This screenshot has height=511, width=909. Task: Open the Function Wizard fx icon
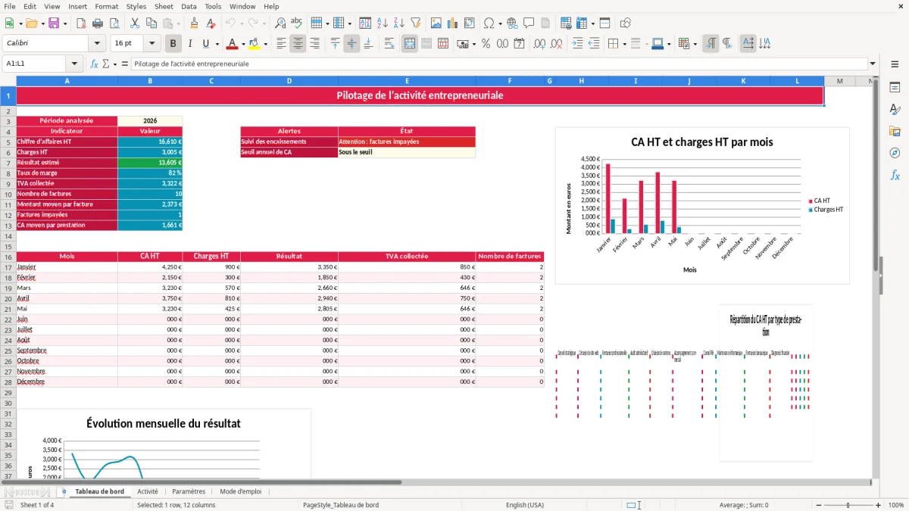[95, 64]
